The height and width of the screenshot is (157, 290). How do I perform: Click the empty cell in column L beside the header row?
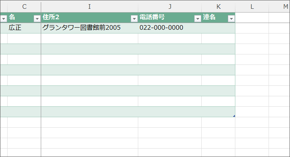tap(252, 18)
